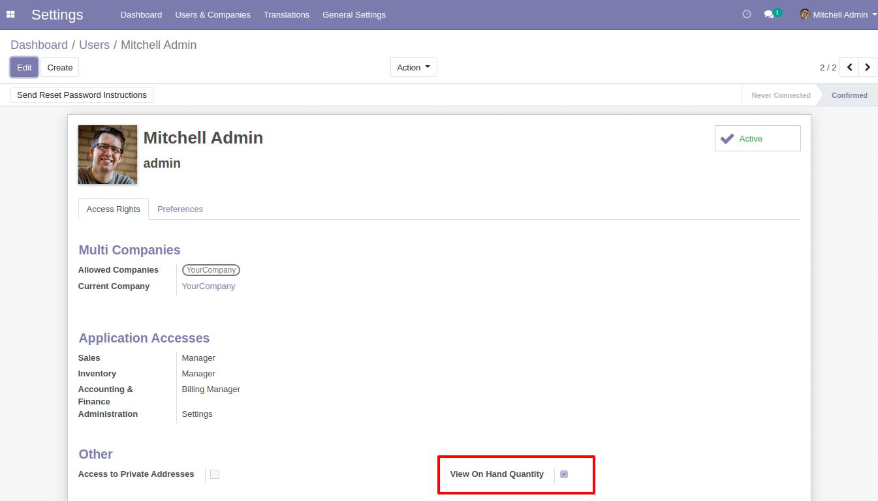Open the apps grid menu icon
This screenshot has width=878, height=501.
tap(10, 14)
